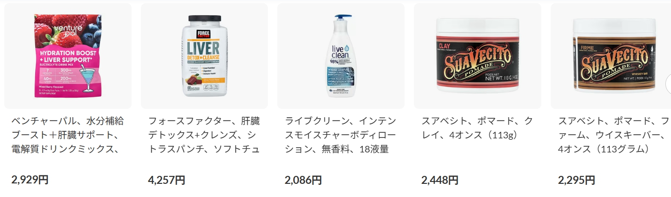Select the 2,295円 price of Firme pomade
The height and width of the screenshot is (197, 671).
(577, 180)
